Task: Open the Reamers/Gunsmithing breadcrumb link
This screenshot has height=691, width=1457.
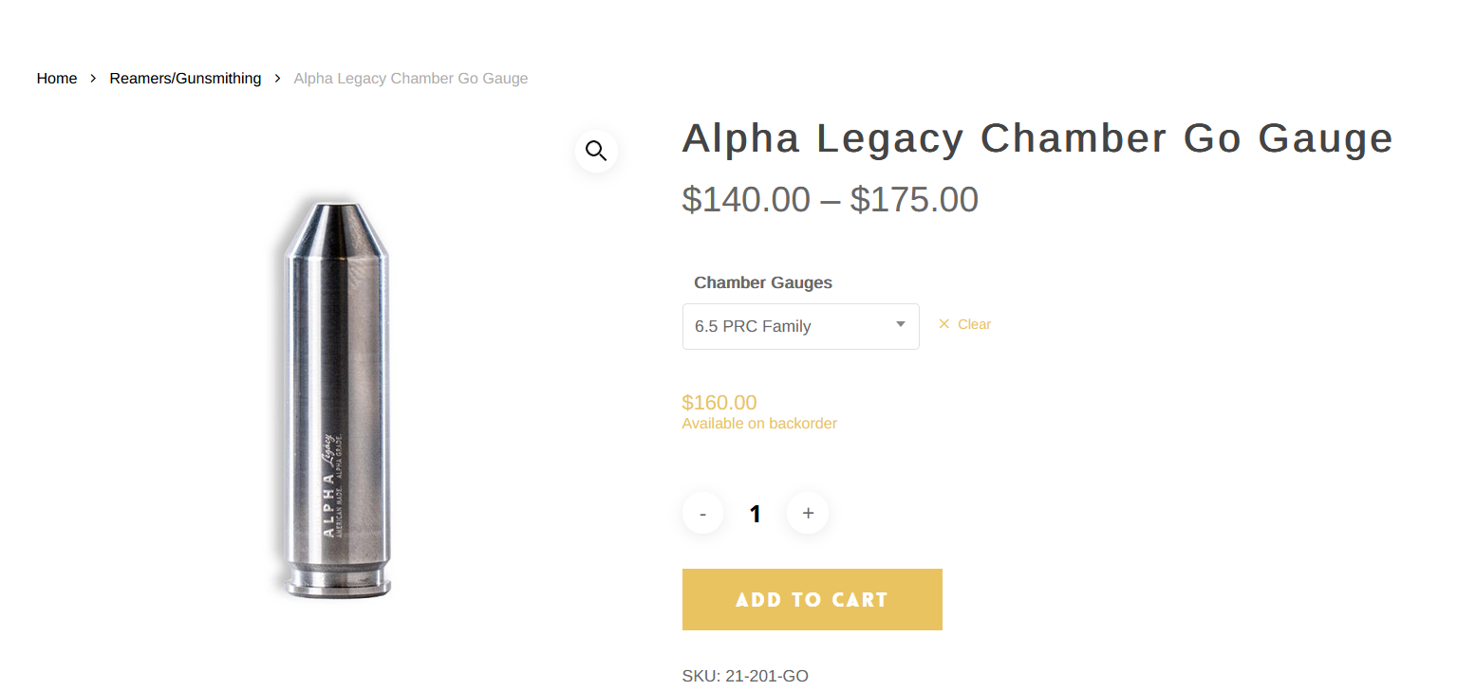Action: pyautogui.click(x=185, y=79)
